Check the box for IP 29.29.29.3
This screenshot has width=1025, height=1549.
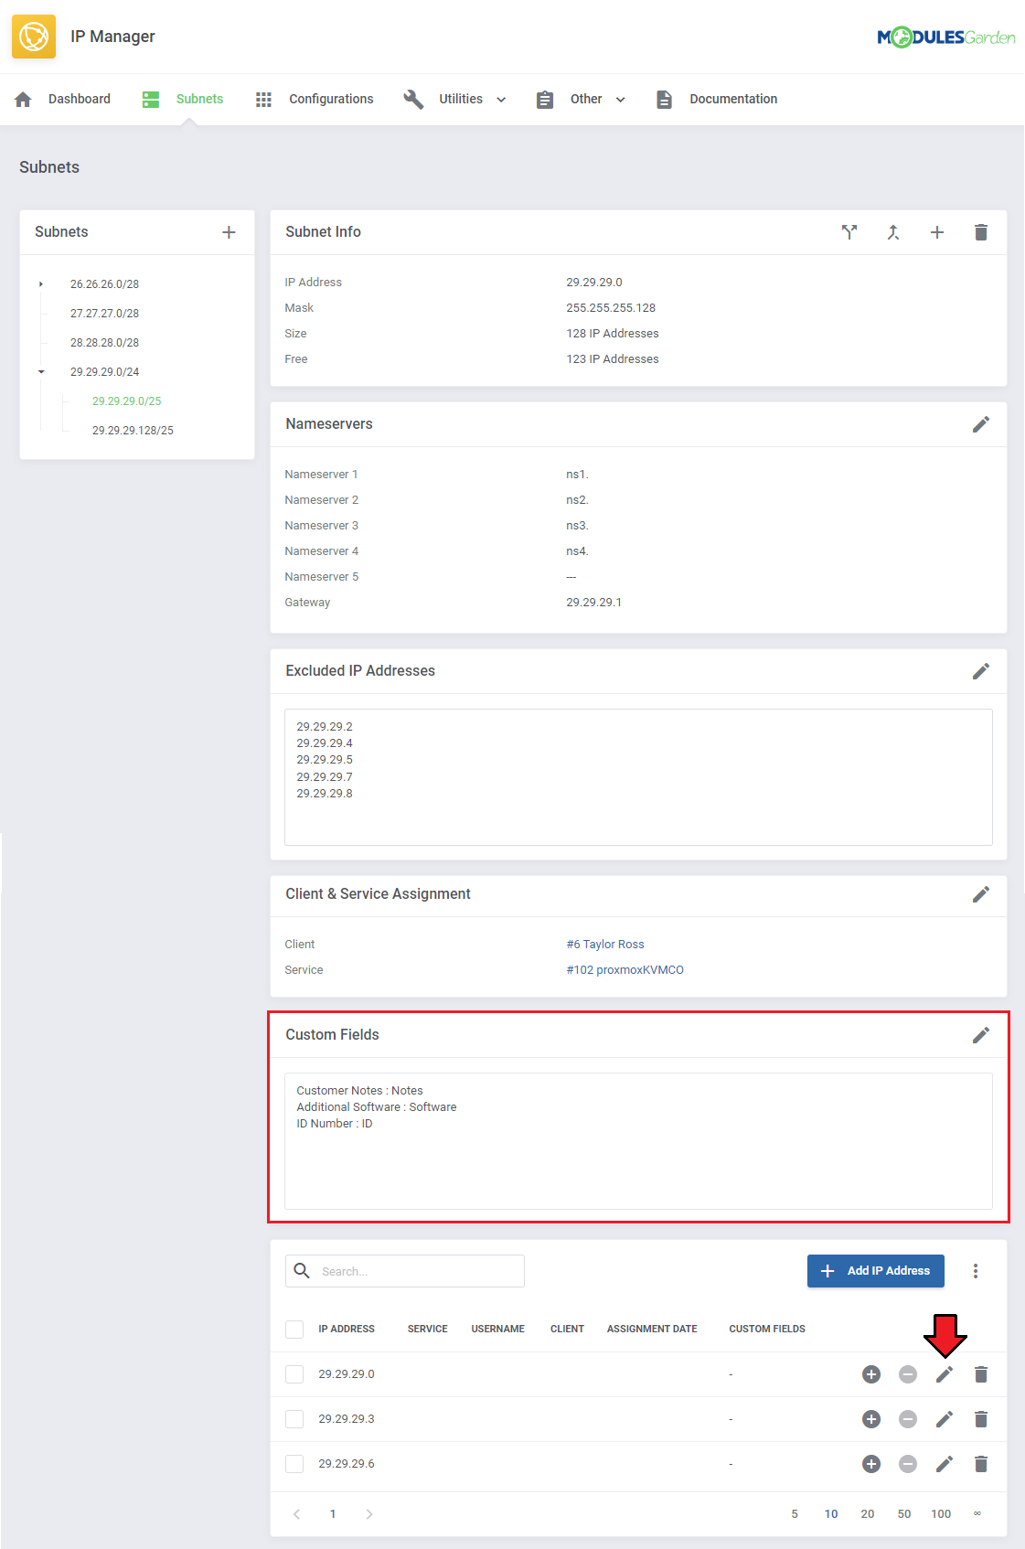[x=294, y=1419]
